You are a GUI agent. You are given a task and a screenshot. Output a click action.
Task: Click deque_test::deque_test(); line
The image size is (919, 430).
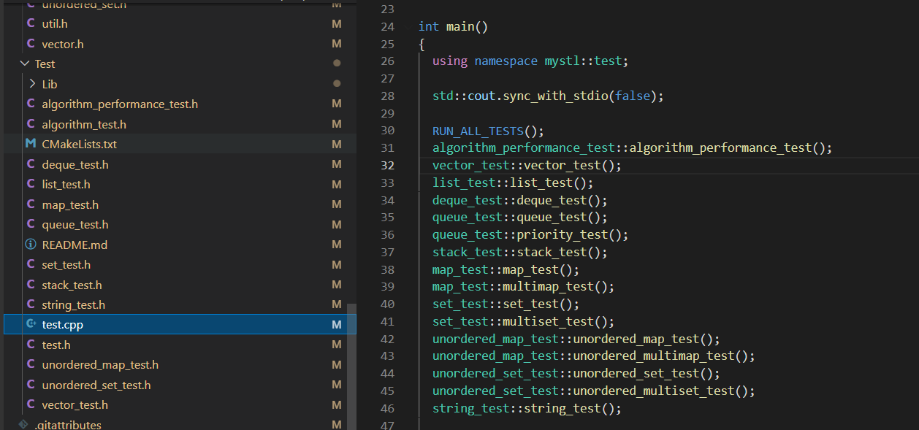520,200
